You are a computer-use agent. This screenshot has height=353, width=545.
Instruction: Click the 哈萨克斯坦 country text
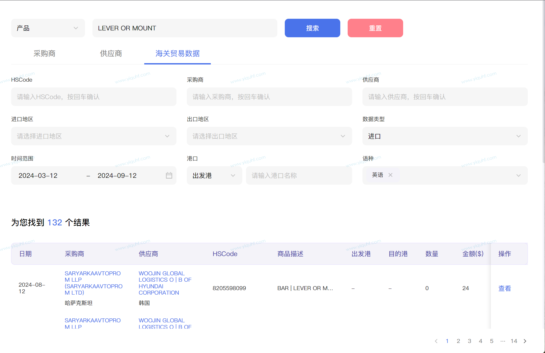(x=79, y=303)
